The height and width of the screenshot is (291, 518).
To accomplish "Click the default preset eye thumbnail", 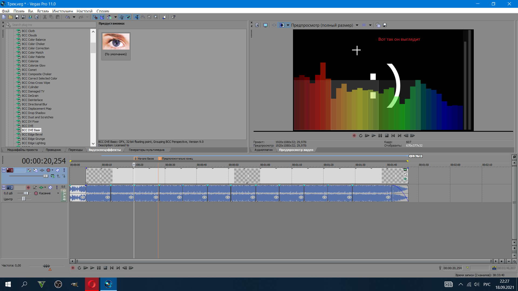I will [x=116, y=41].
